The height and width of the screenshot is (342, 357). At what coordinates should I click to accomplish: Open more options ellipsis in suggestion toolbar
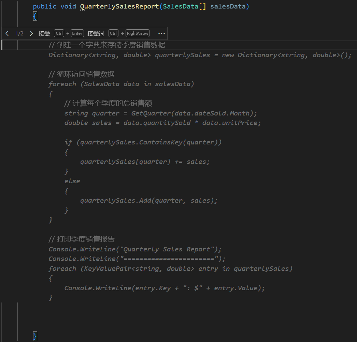(x=161, y=33)
